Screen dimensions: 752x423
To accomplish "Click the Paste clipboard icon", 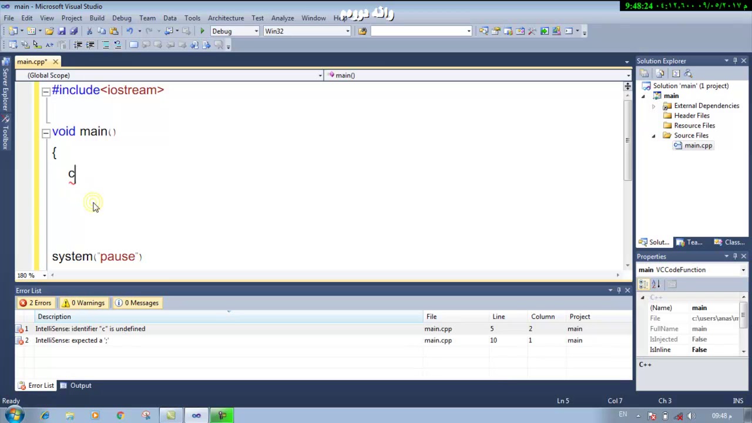I will click(x=113, y=31).
